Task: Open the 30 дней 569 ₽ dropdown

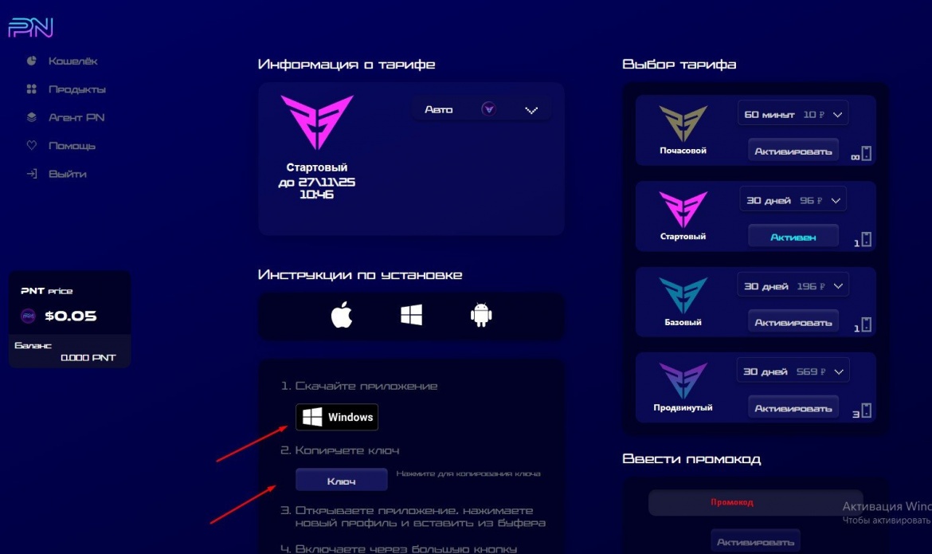Action: [x=793, y=372]
